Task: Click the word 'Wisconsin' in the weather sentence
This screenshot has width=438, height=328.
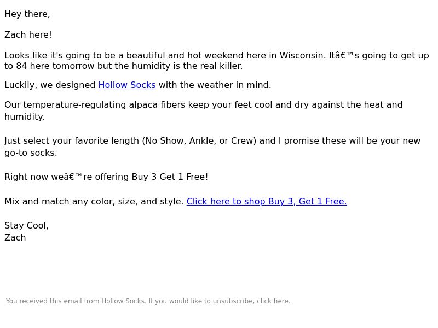Action: click(x=303, y=56)
